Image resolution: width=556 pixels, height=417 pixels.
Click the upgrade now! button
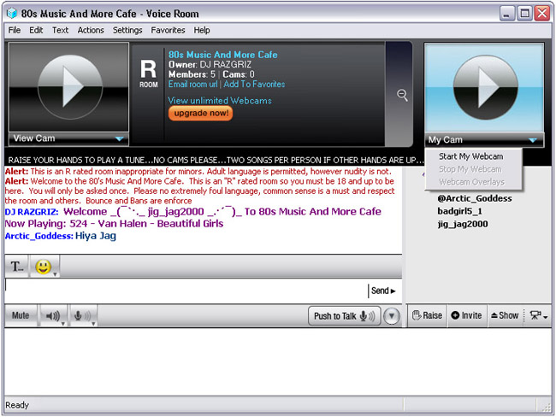coord(199,114)
